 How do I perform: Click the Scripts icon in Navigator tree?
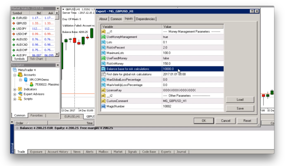(20, 99)
